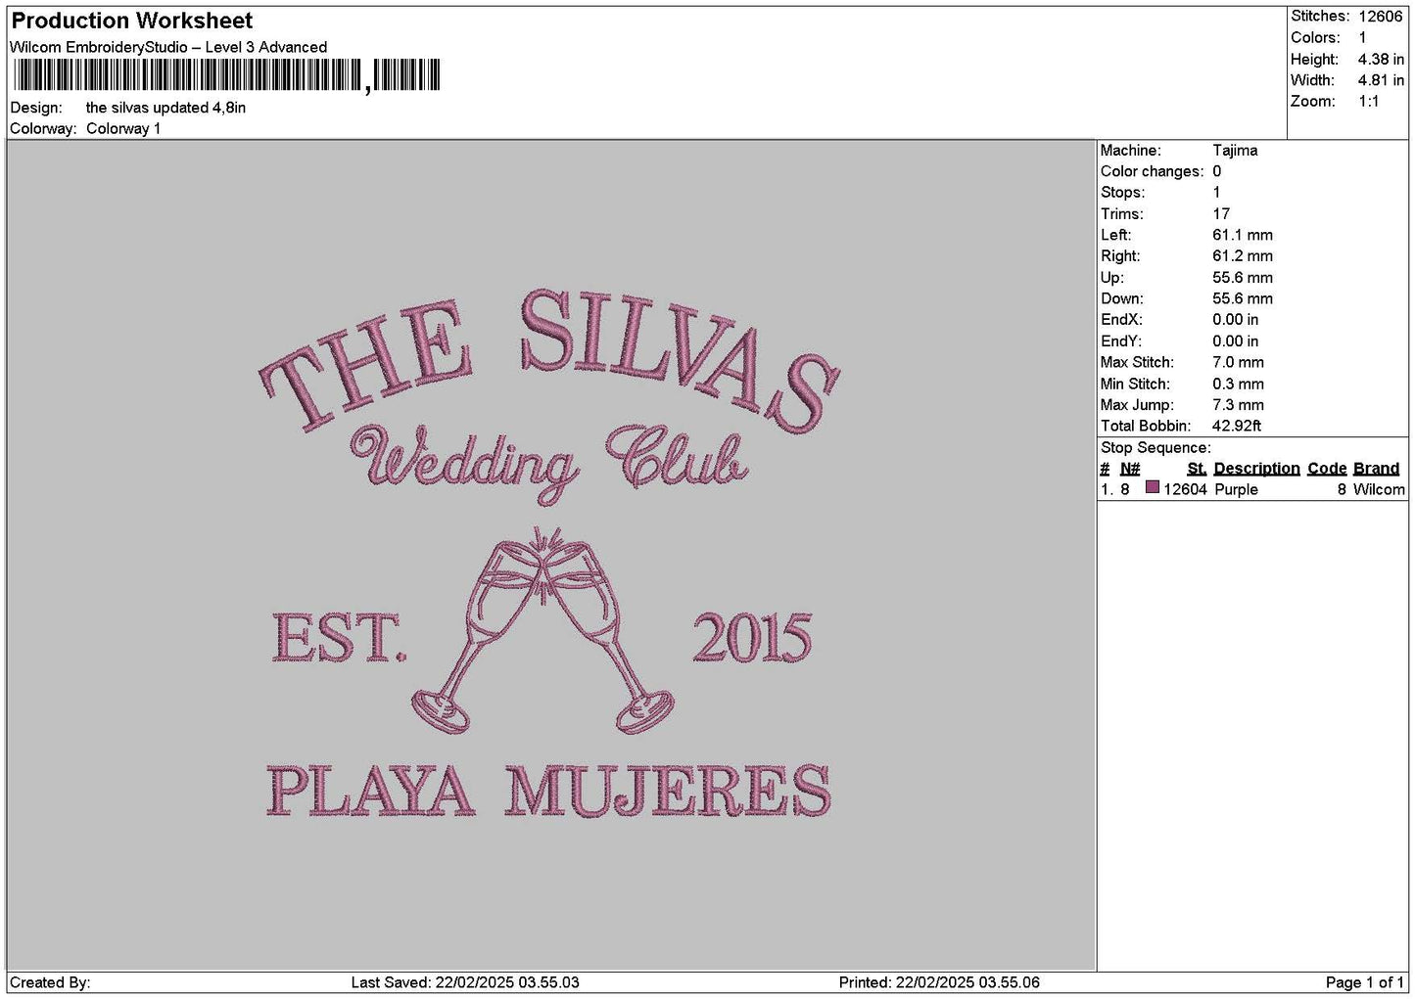Click 'Wilcom EmbroideryStudio – Level 3 Advanced' text
The height and width of the screenshot is (999, 1415).
click(168, 47)
